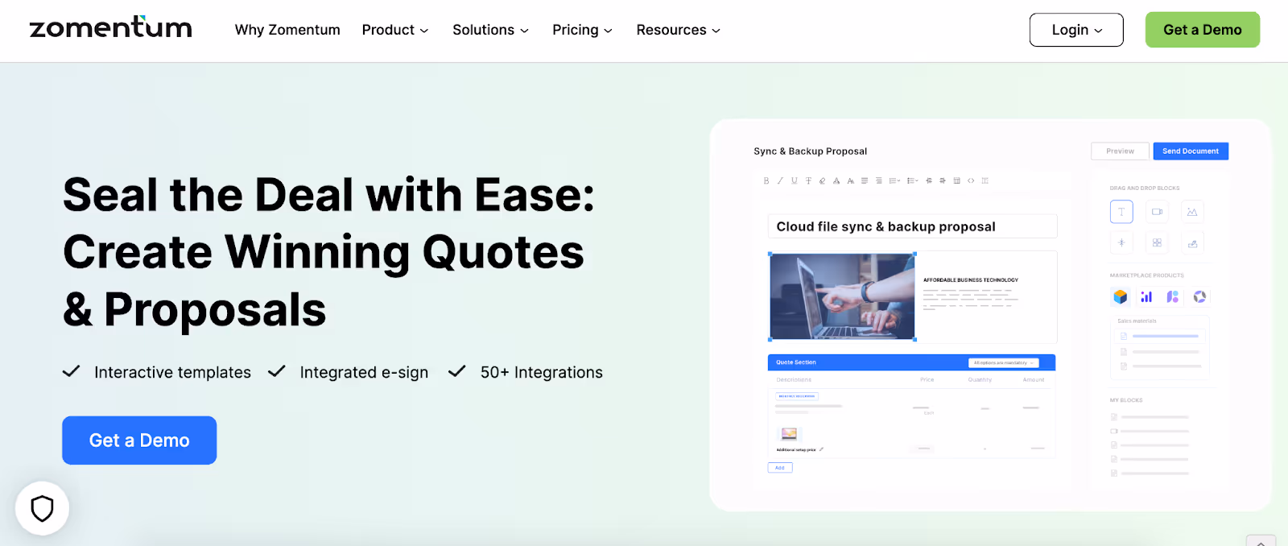Click the orange cube marketplace product
Image resolution: width=1288 pixels, height=546 pixels.
tap(1120, 297)
